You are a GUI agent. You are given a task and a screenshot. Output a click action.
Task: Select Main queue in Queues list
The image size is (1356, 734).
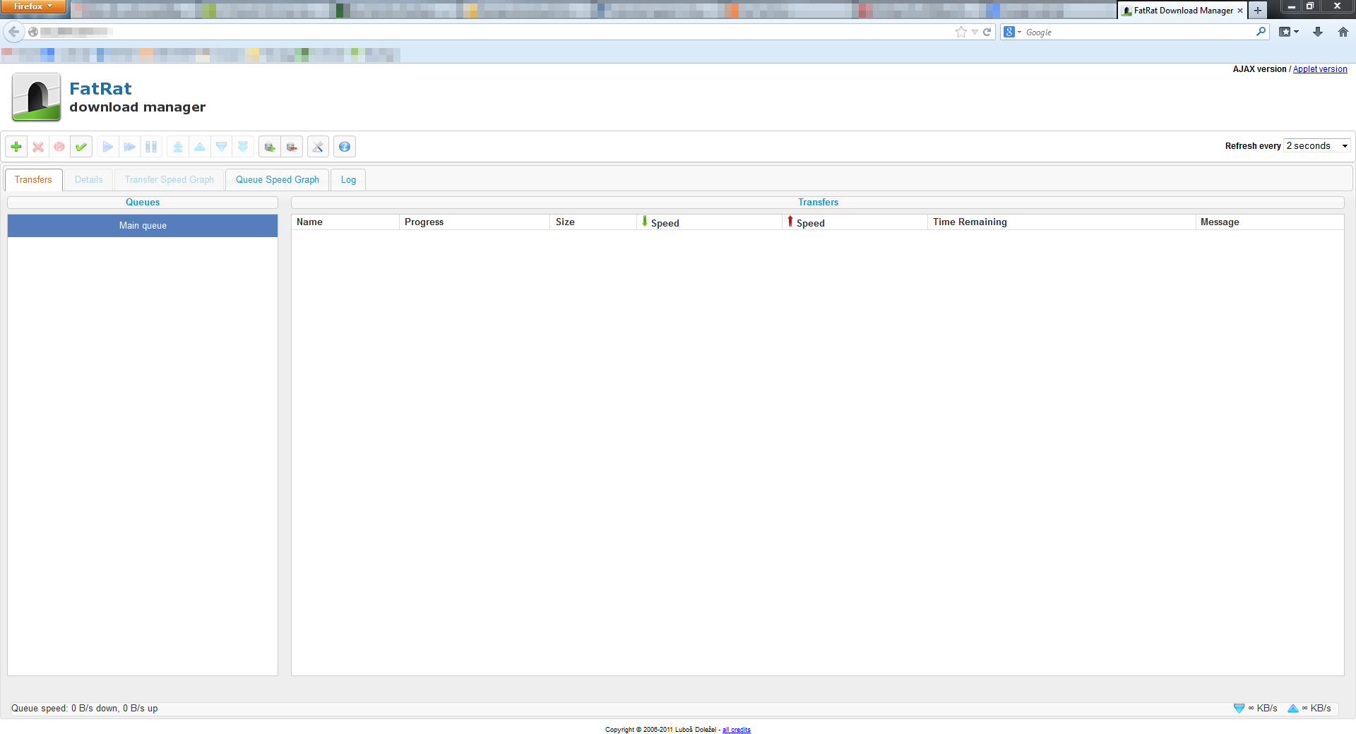pyautogui.click(x=143, y=226)
